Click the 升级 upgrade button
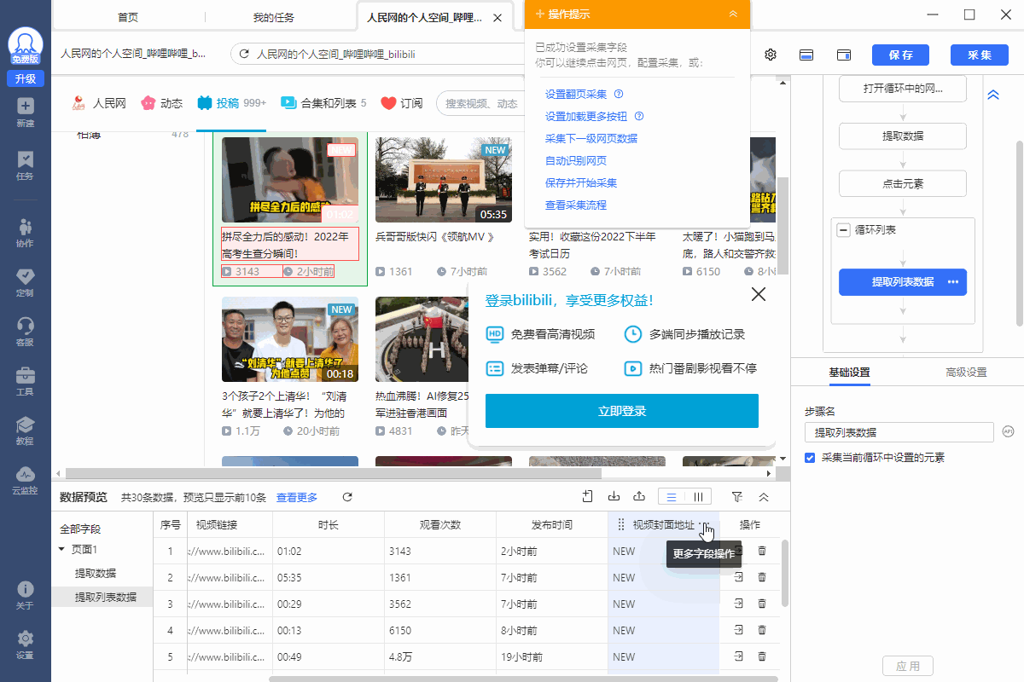The width and height of the screenshot is (1024, 682). click(x=26, y=78)
